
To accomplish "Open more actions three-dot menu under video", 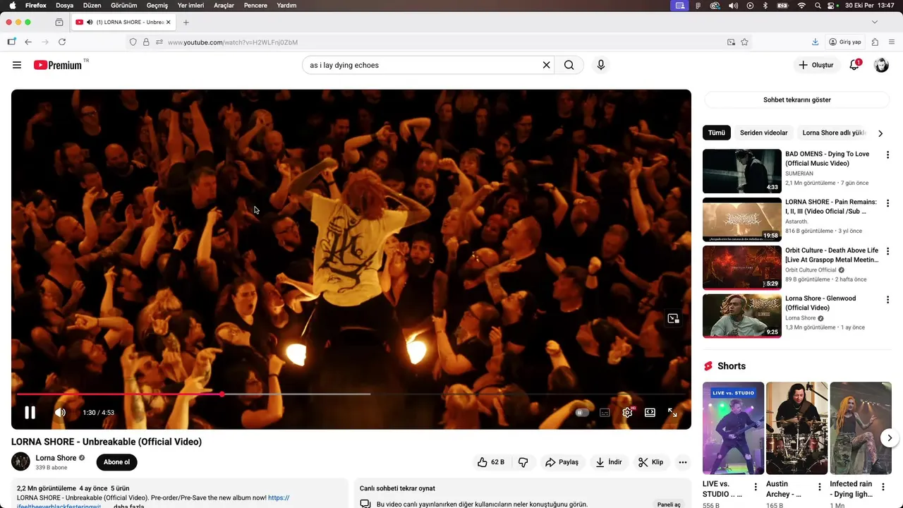I will click(x=682, y=462).
